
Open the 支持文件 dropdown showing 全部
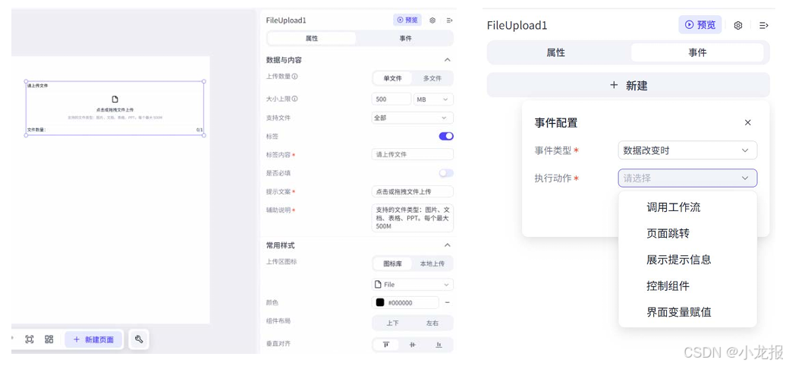pyautogui.click(x=413, y=118)
